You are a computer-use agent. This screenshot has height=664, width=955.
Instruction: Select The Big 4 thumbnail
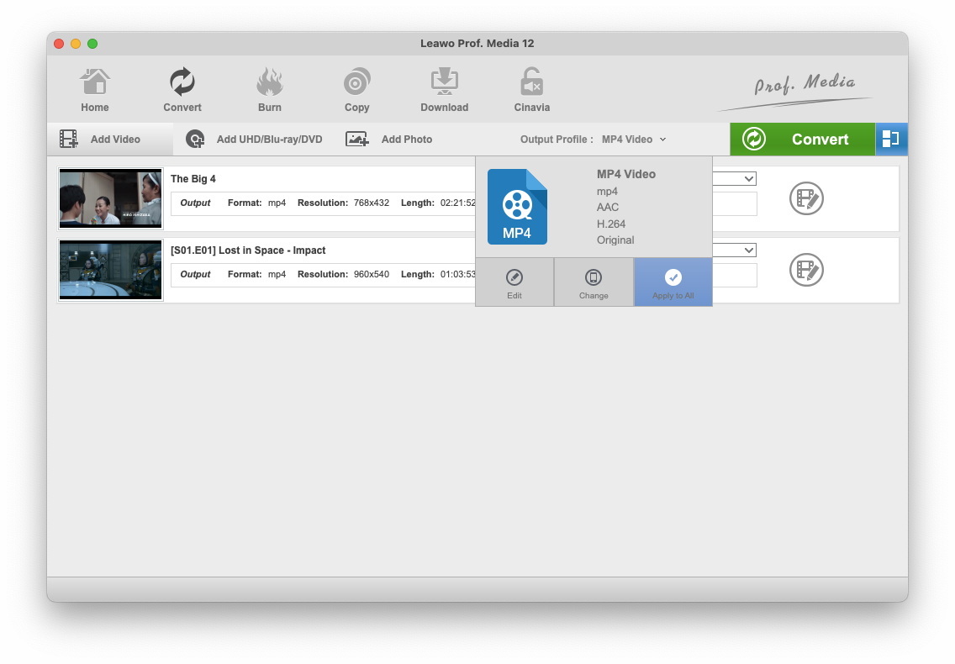(110, 198)
